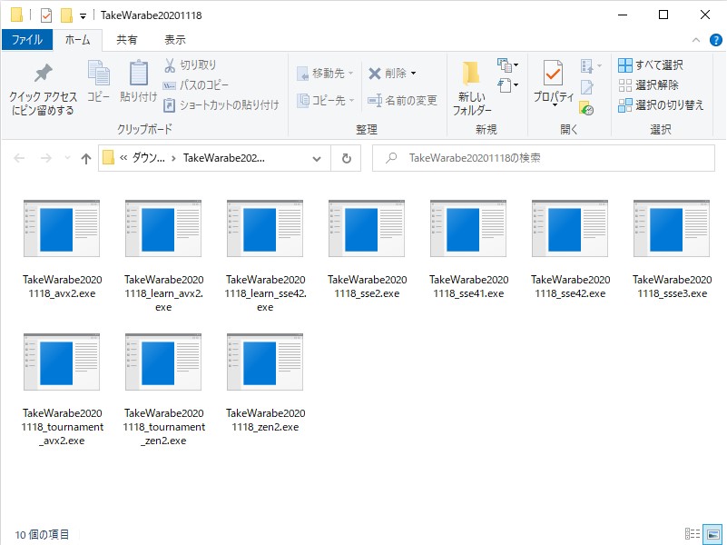The width and height of the screenshot is (727, 545).
Task: Create a New Folder
Action: (472, 89)
